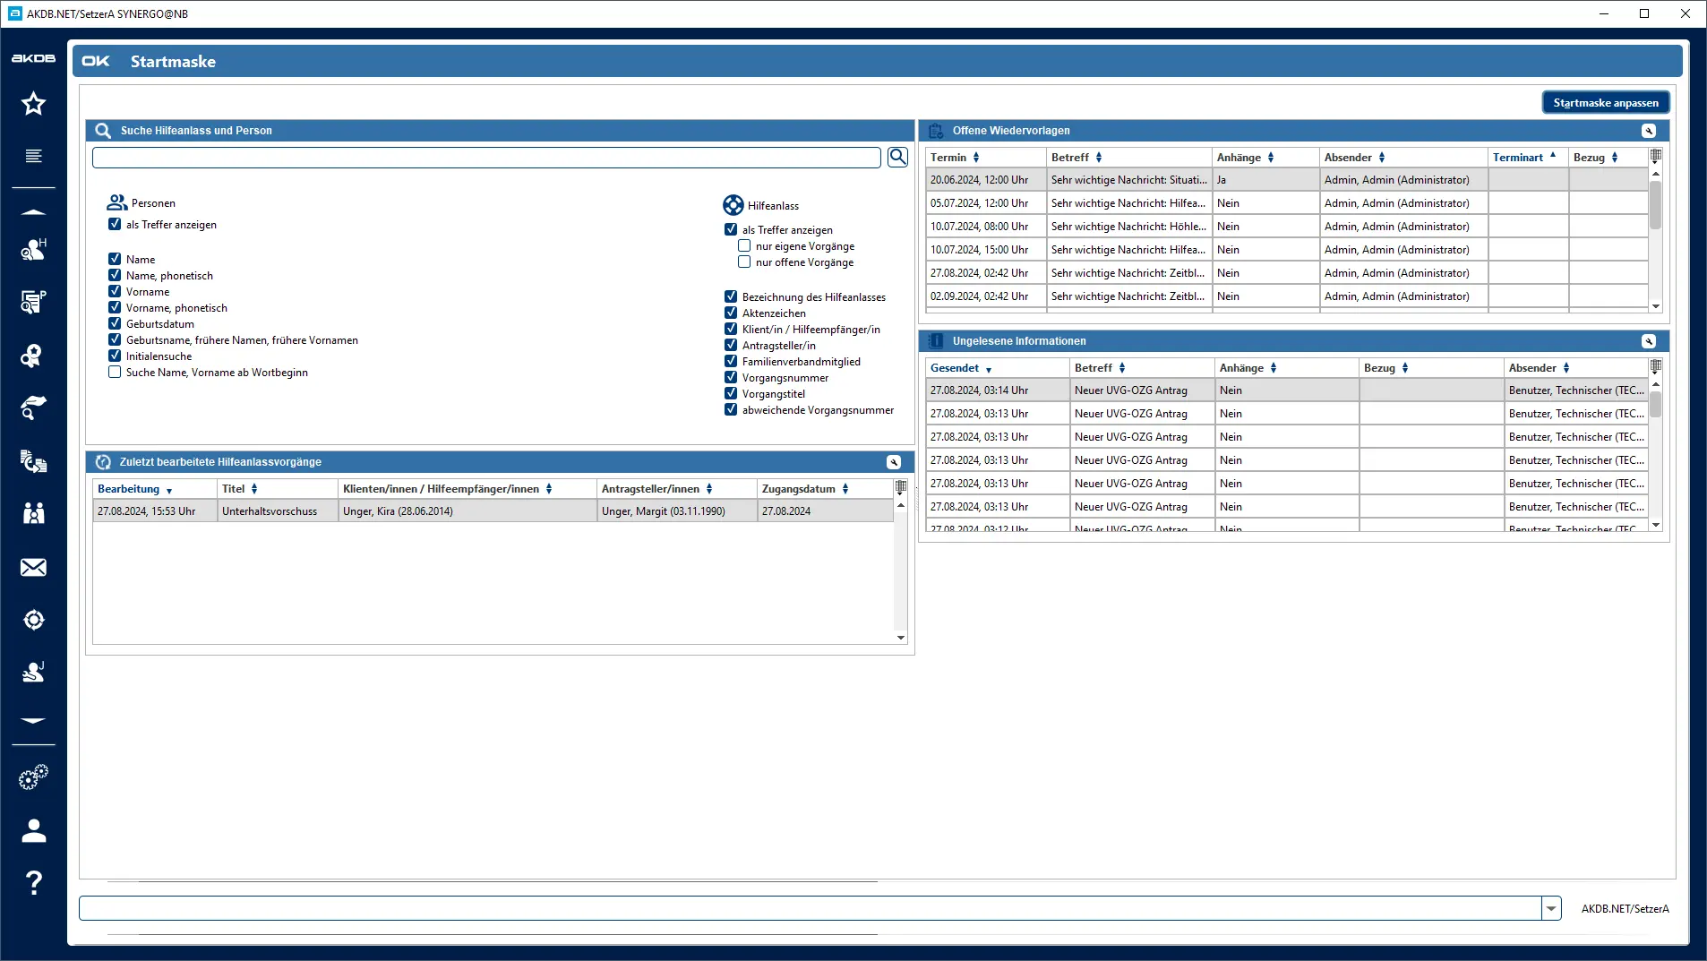
Task: Check 'Suche Name, Vorname ab Wortbeginn'
Action: point(115,373)
